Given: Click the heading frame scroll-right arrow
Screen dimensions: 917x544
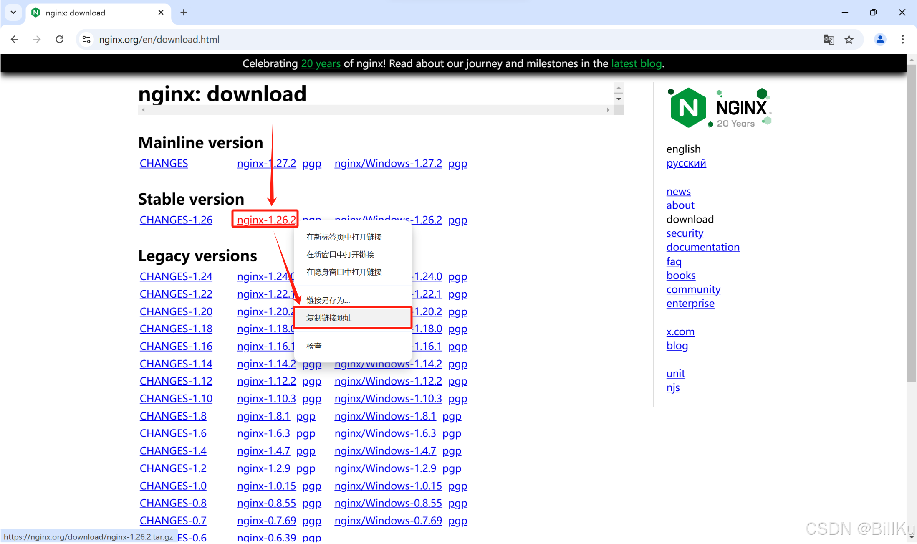Looking at the screenshot, I should point(608,110).
